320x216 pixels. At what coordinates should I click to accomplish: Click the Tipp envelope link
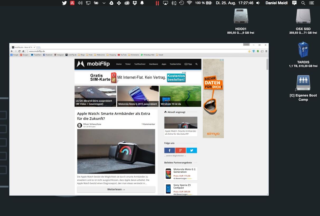coord(188,64)
